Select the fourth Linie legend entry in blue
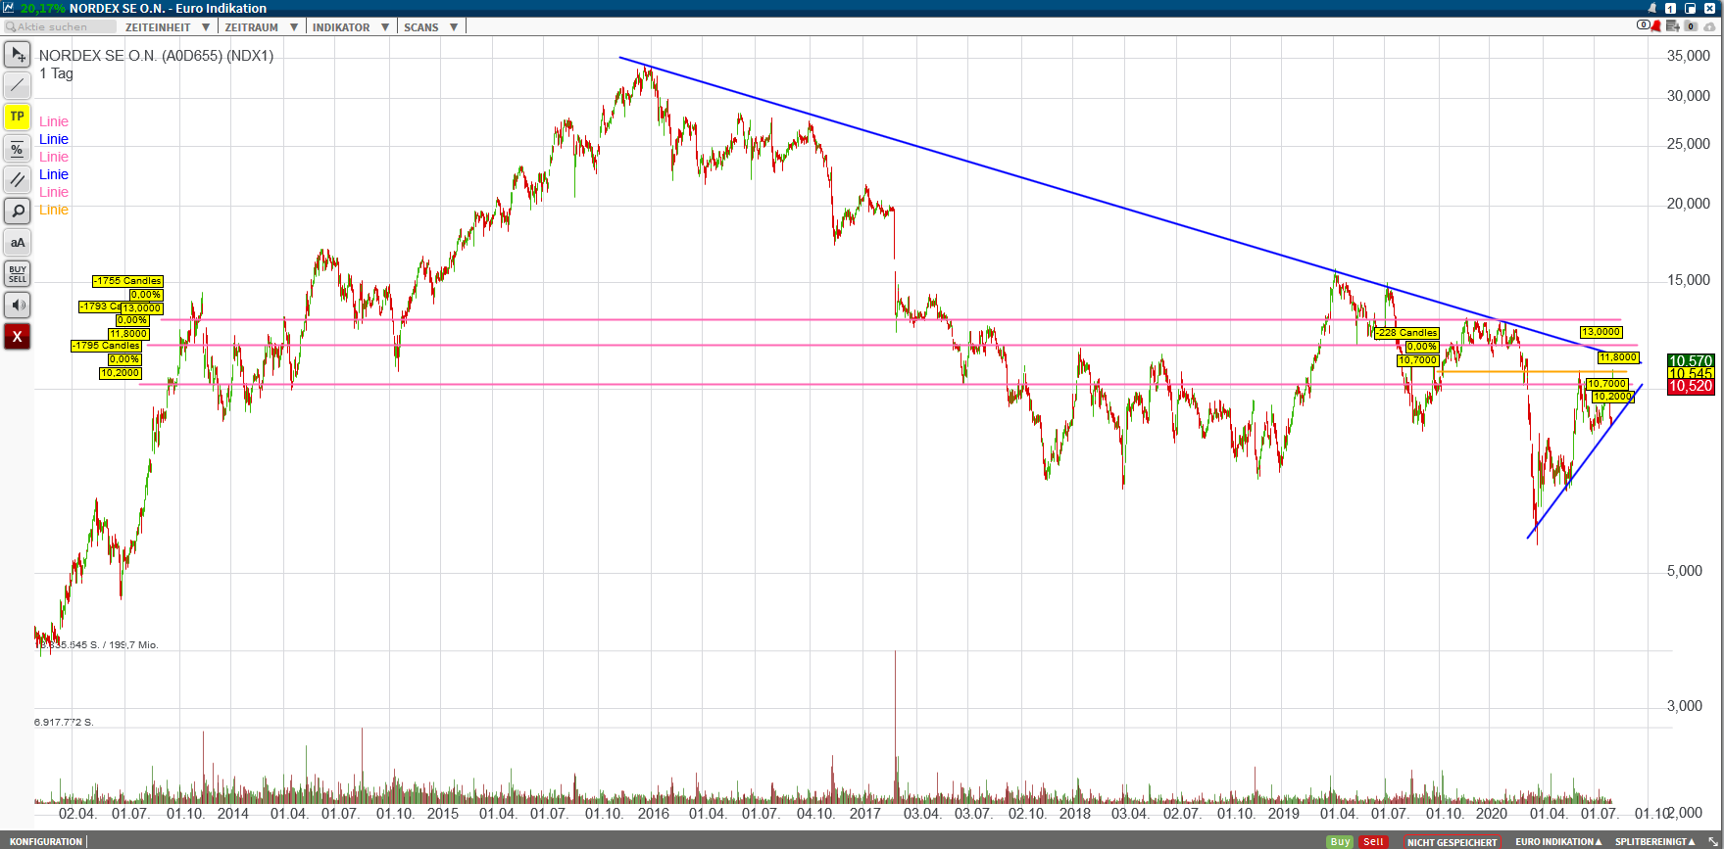1724x849 pixels. pyautogui.click(x=54, y=174)
